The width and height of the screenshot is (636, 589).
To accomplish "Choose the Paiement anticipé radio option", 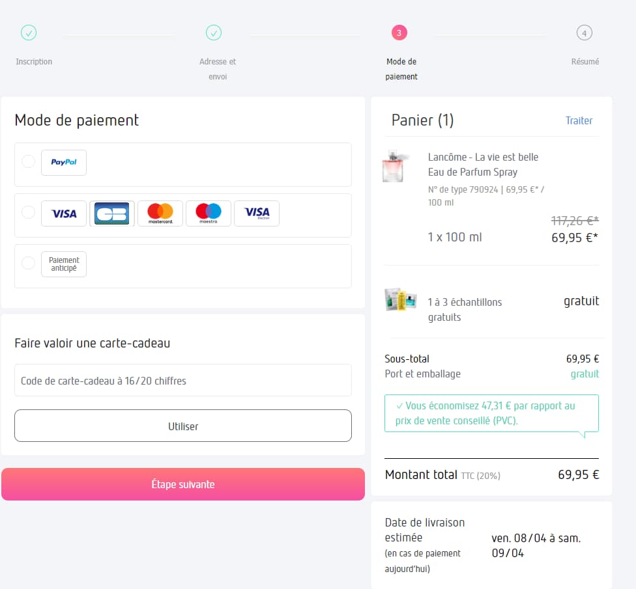I will [x=28, y=263].
